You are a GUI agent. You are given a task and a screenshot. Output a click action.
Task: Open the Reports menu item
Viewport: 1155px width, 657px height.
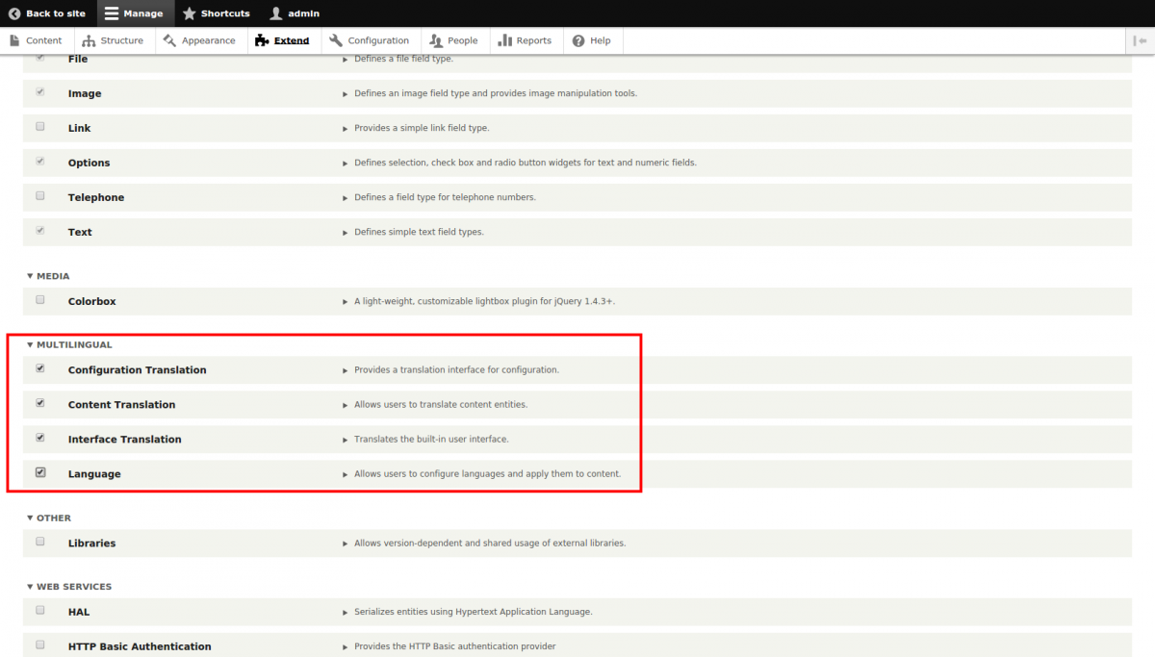pos(525,40)
